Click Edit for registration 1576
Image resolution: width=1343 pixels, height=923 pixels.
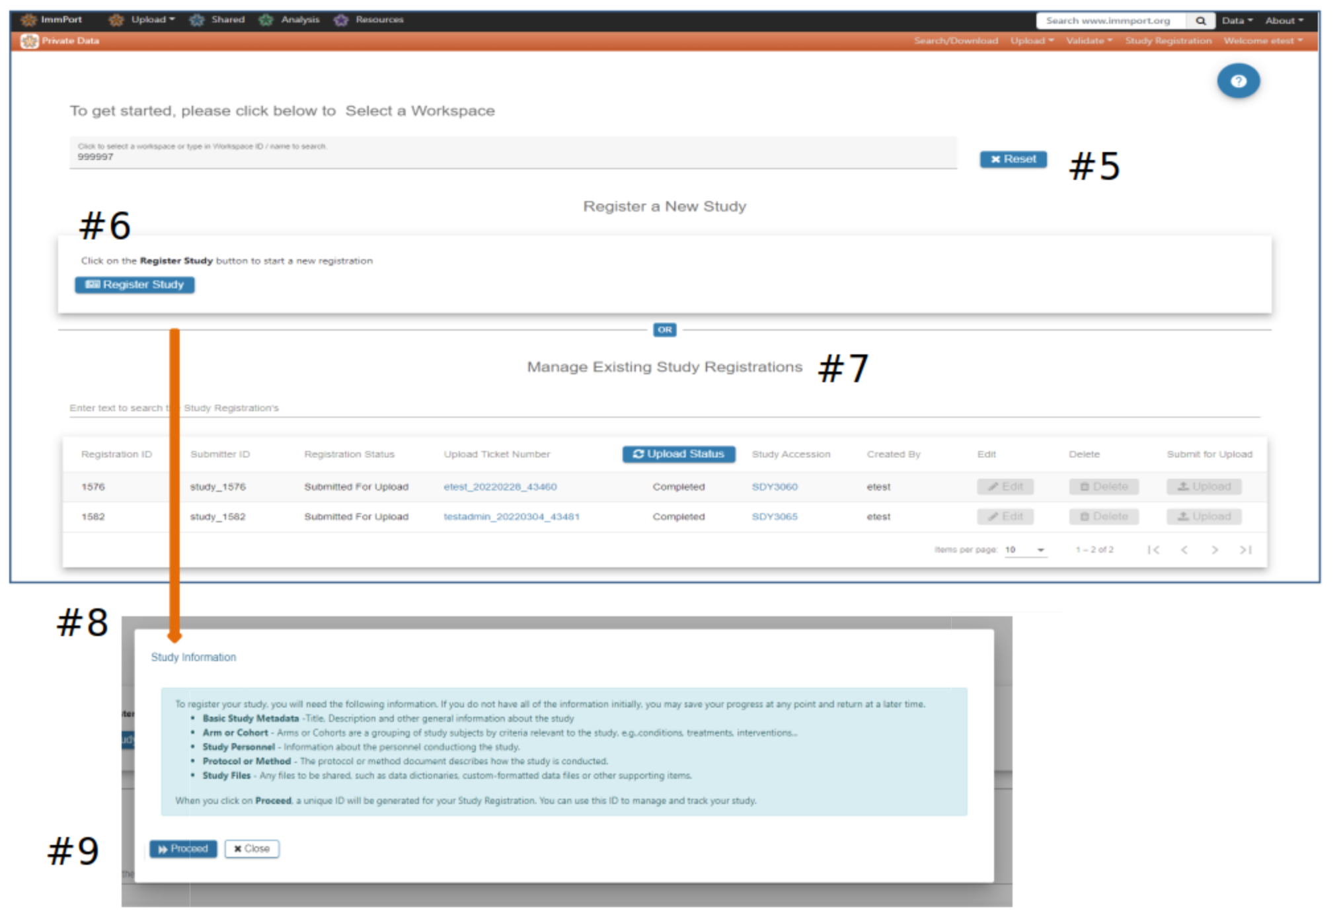(1005, 487)
